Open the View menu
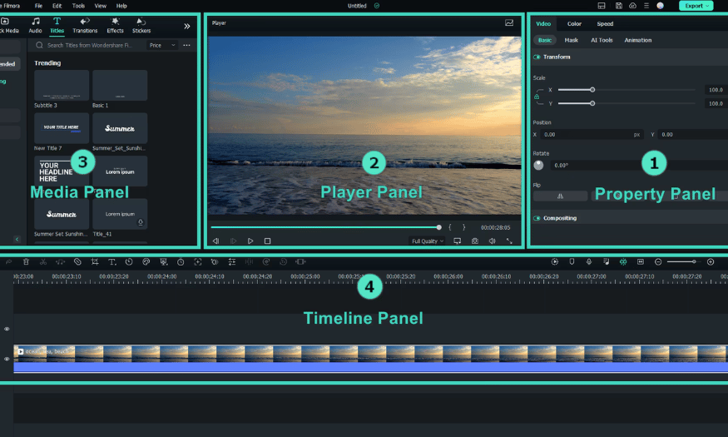728x437 pixels. pyautogui.click(x=101, y=6)
